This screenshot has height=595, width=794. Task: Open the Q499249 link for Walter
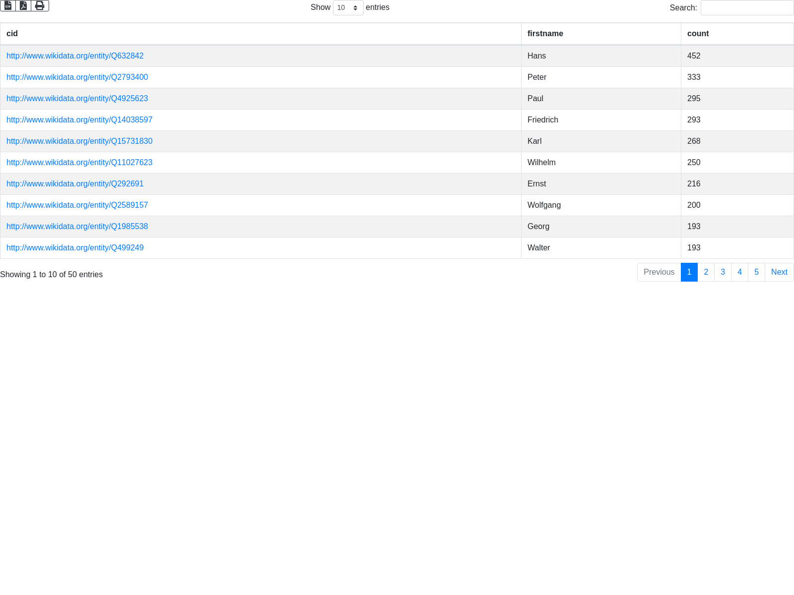click(75, 248)
